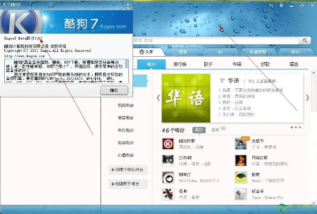Image resolution: width=317 pixels, height=214 pixels.
Task: Click the 网络红歌 station title
Action: pos(260,158)
